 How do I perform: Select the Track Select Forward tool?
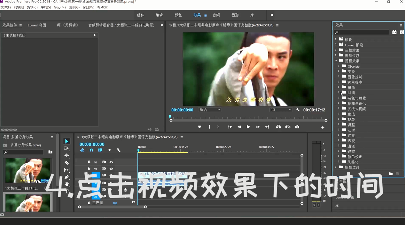click(66, 148)
